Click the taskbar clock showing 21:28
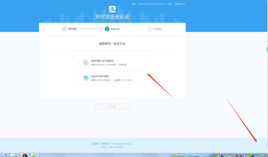Screen dimensions: 268x157 pos(261,155)
